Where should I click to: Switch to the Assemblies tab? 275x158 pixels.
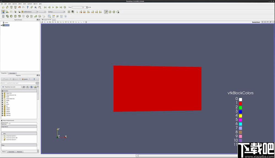tap(11, 152)
